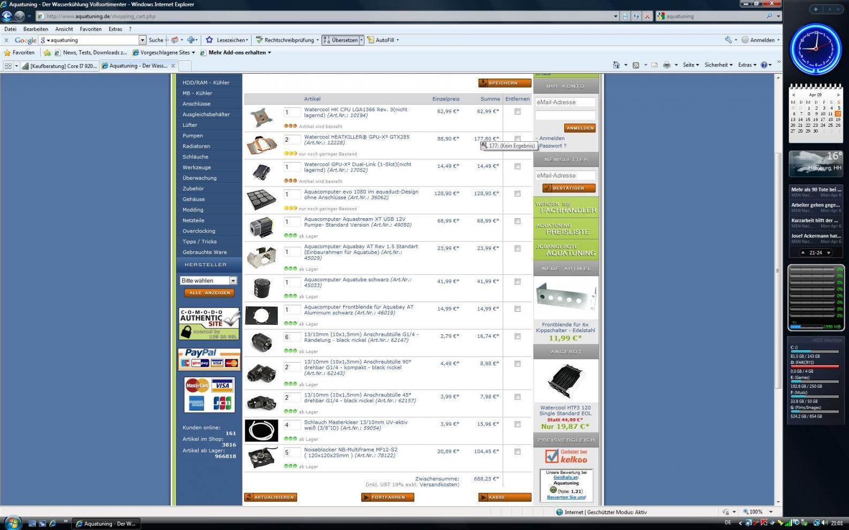
Task: Edit quantity field for Noiseblocker NB-Multiframe
Action: (292, 452)
